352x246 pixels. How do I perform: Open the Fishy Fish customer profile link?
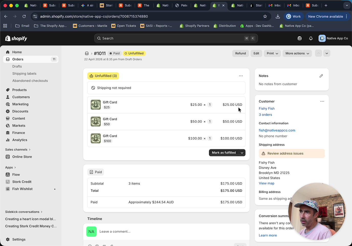point(267,108)
